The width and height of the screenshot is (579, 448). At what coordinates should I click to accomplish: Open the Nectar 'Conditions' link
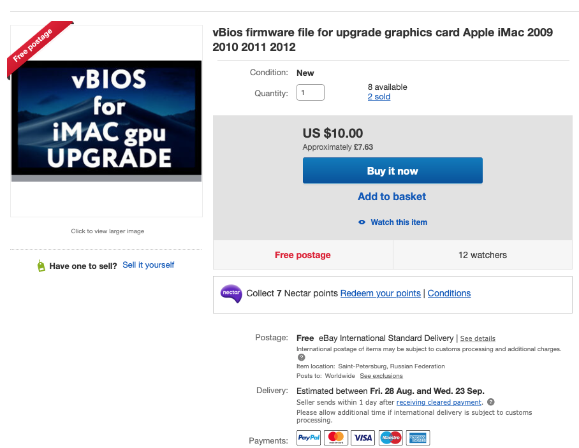coord(449,293)
